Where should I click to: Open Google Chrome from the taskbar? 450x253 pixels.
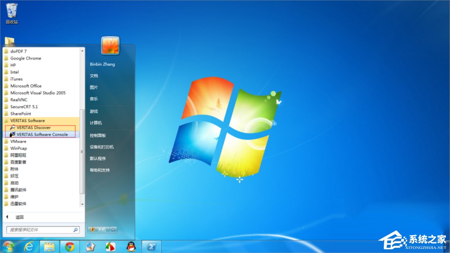click(70, 247)
